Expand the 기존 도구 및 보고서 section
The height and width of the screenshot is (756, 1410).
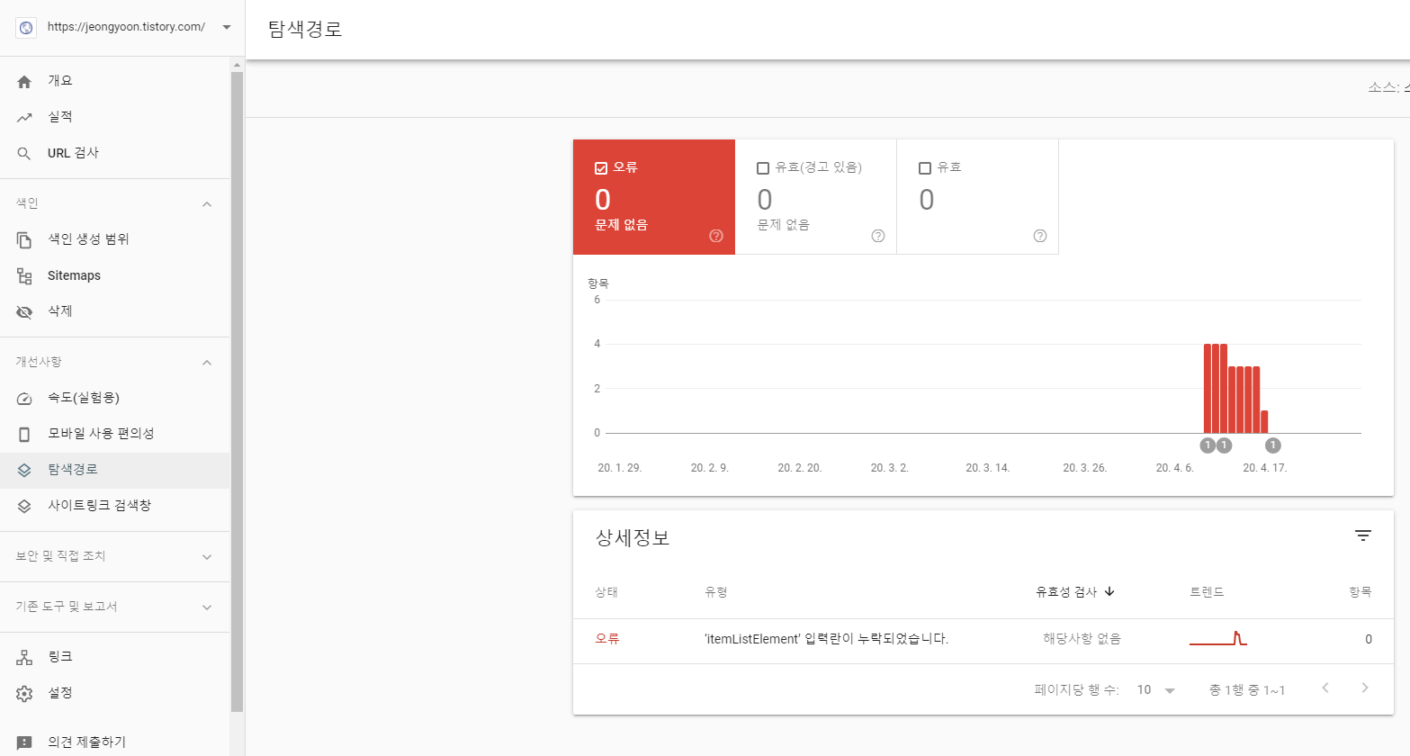[x=207, y=607]
